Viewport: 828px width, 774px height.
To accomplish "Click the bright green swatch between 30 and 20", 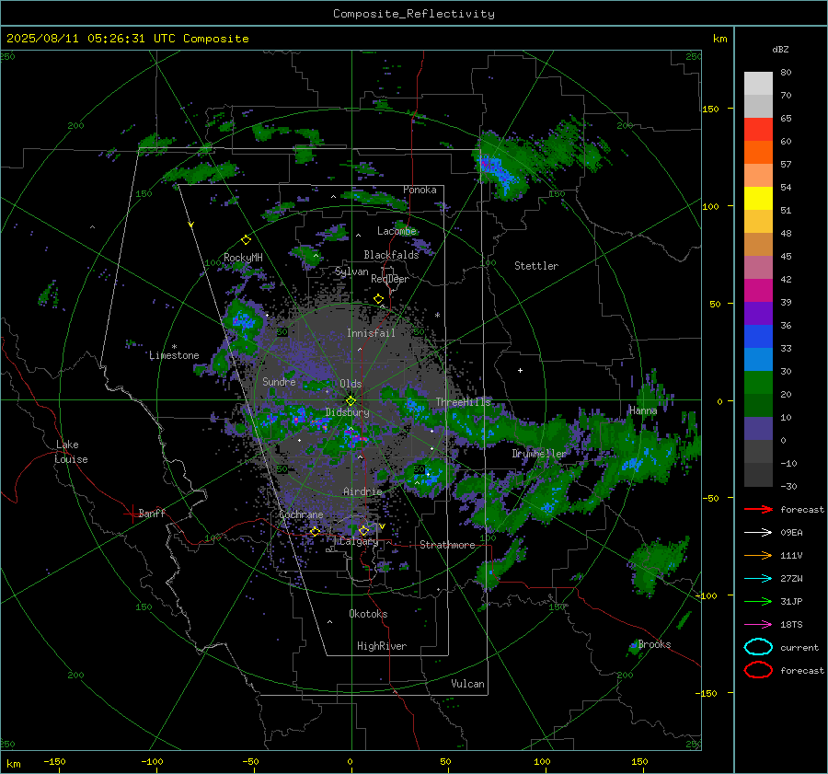I will pos(758,383).
